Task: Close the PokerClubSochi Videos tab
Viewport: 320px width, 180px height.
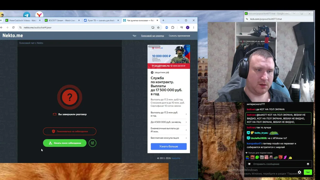Action: (40, 20)
